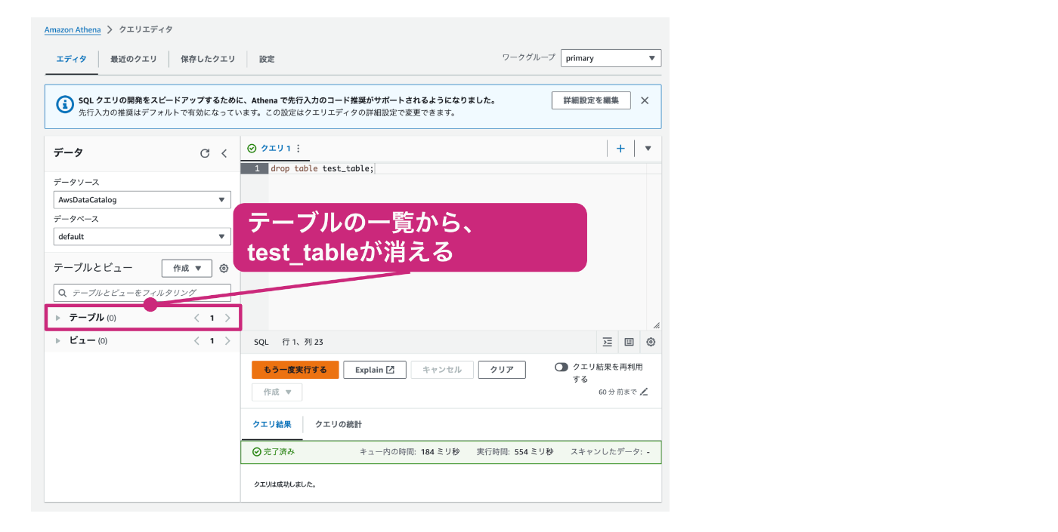This screenshot has width=1058, height=532.
Task: Click Run again orange button
Action: point(295,370)
